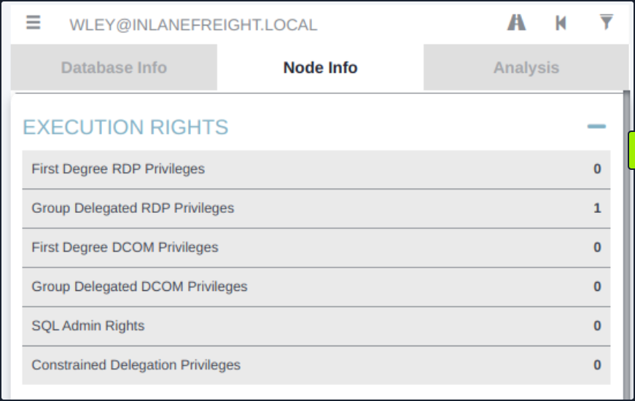Click count 0 for SQL Admin Rights
Viewport: 635px width, 401px height.
click(597, 326)
